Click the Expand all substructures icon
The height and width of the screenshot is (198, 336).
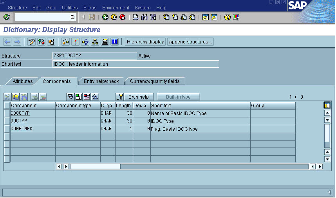tap(70, 97)
